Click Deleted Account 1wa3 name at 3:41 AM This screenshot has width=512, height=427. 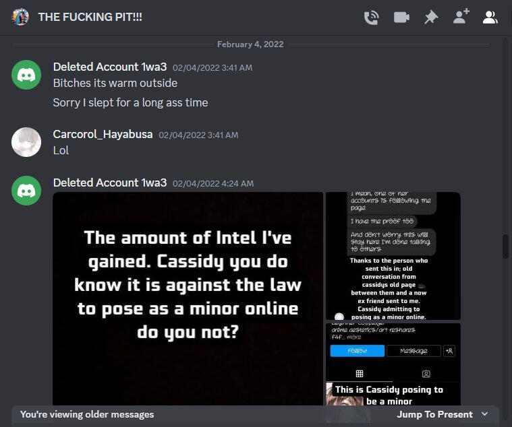click(x=110, y=67)
